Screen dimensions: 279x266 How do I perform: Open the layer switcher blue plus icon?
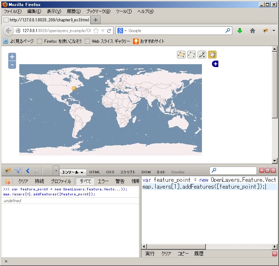(x=215, y=64)
